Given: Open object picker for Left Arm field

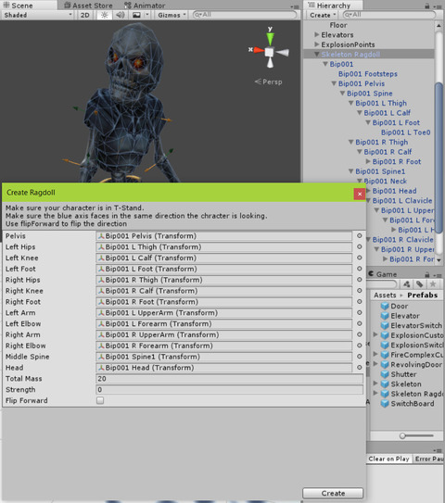Looking at the screenshot, I should pyautogui.click(x=360, y=312).
